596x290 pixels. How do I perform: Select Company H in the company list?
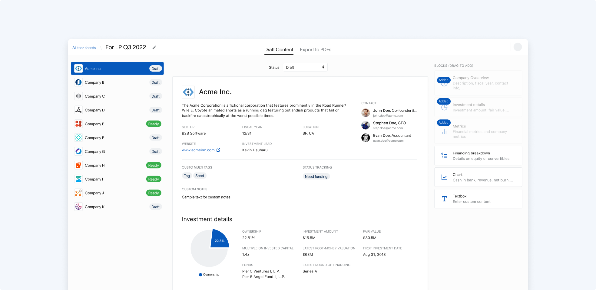(x=117, y=165)
